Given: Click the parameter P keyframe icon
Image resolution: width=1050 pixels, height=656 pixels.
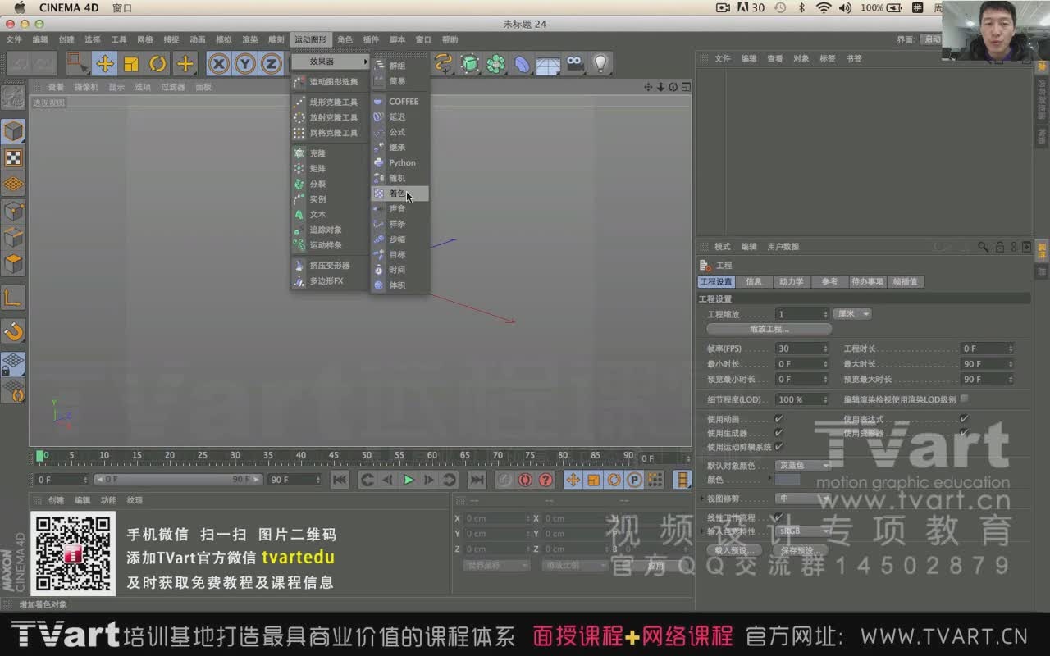Looking at the screenshot, I should pos(634,480).
